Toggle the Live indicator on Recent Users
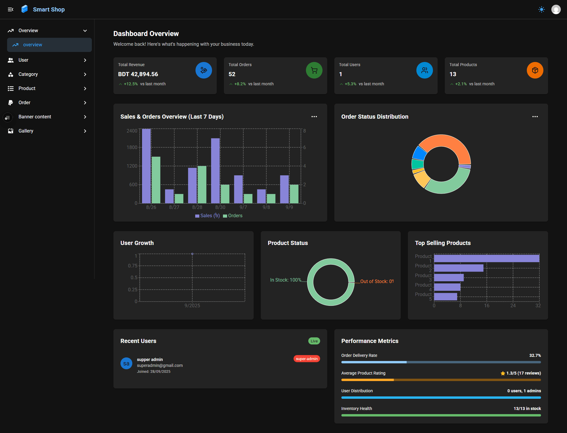Viewport: 567px width, 433px height. 314,341
